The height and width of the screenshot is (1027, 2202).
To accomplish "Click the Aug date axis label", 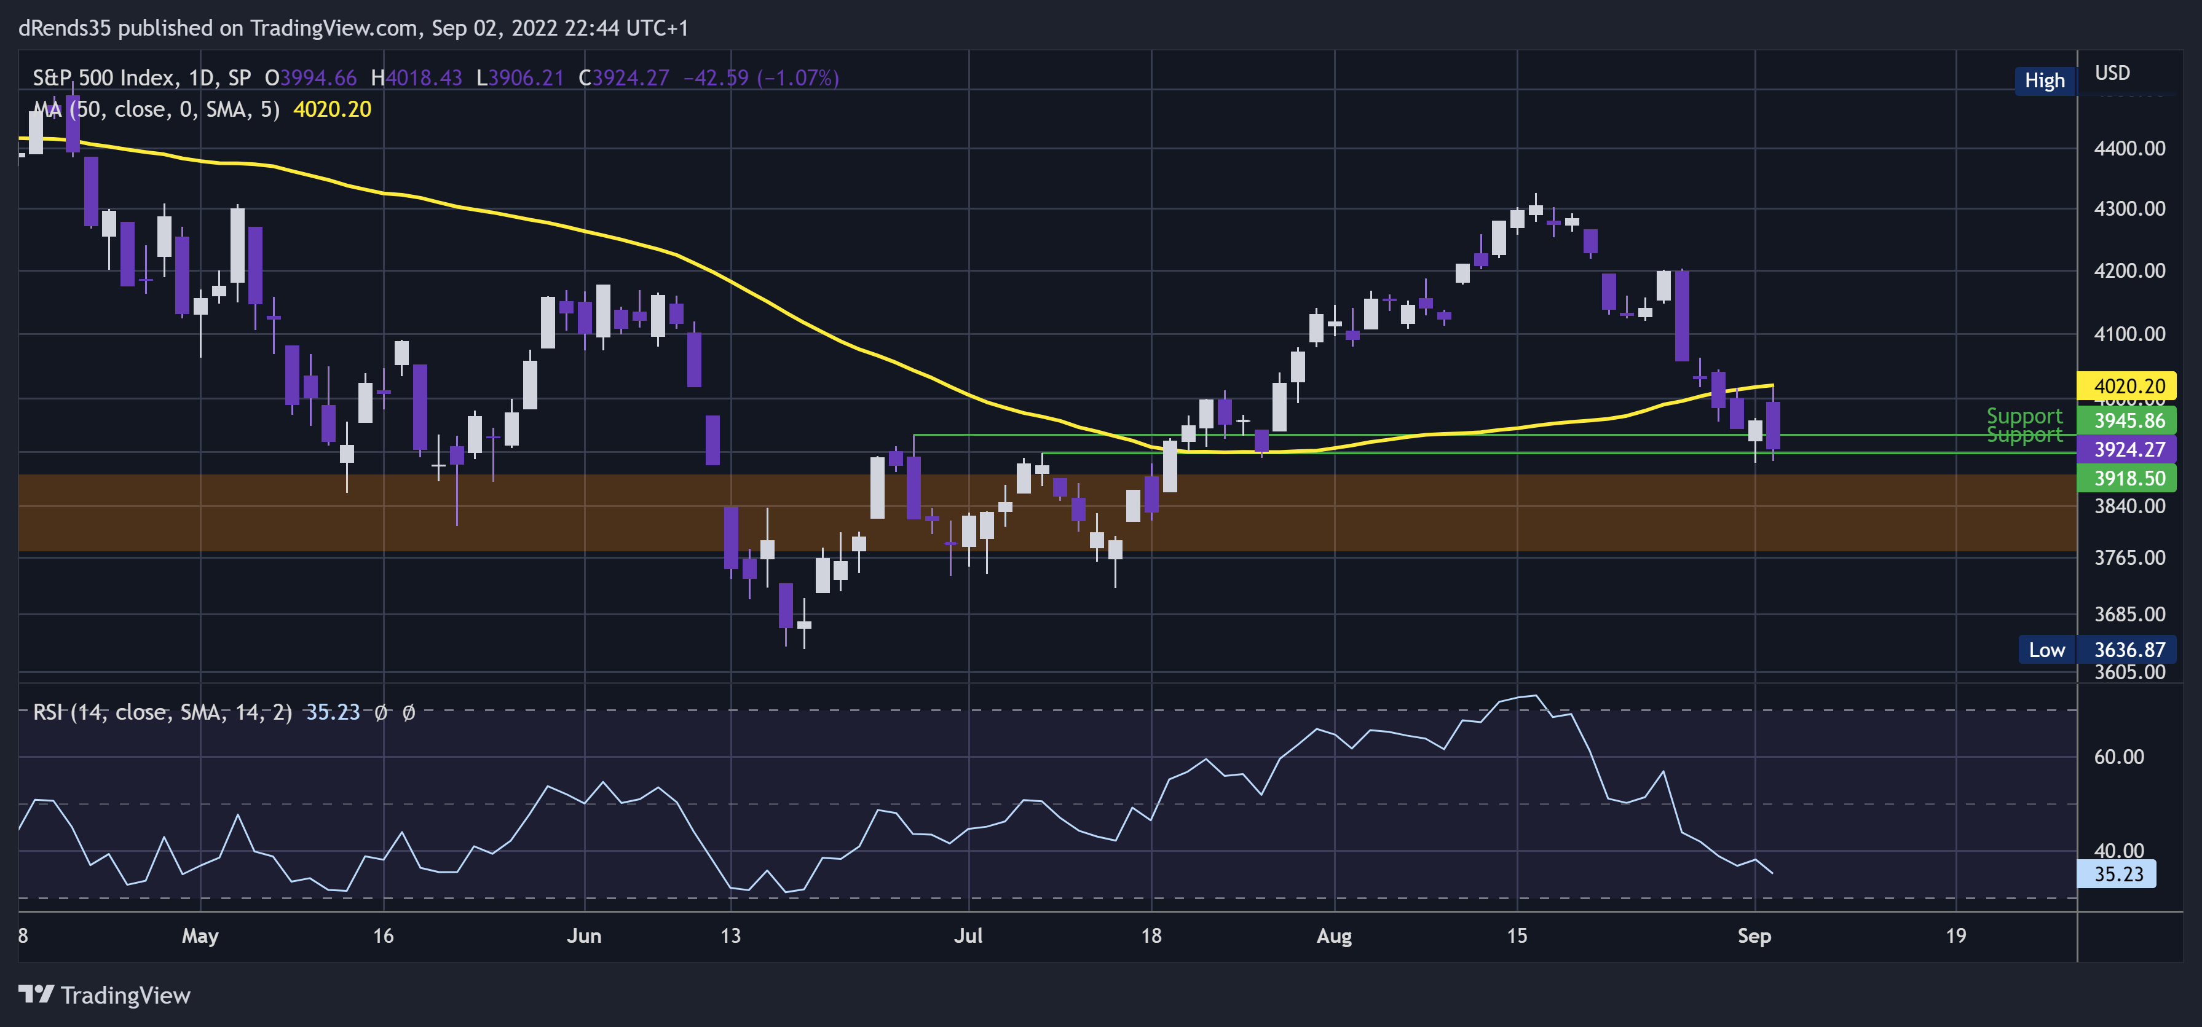I will pyautogui.click(x=1335, y=937).
